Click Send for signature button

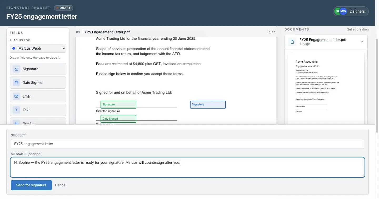(31, 185)
